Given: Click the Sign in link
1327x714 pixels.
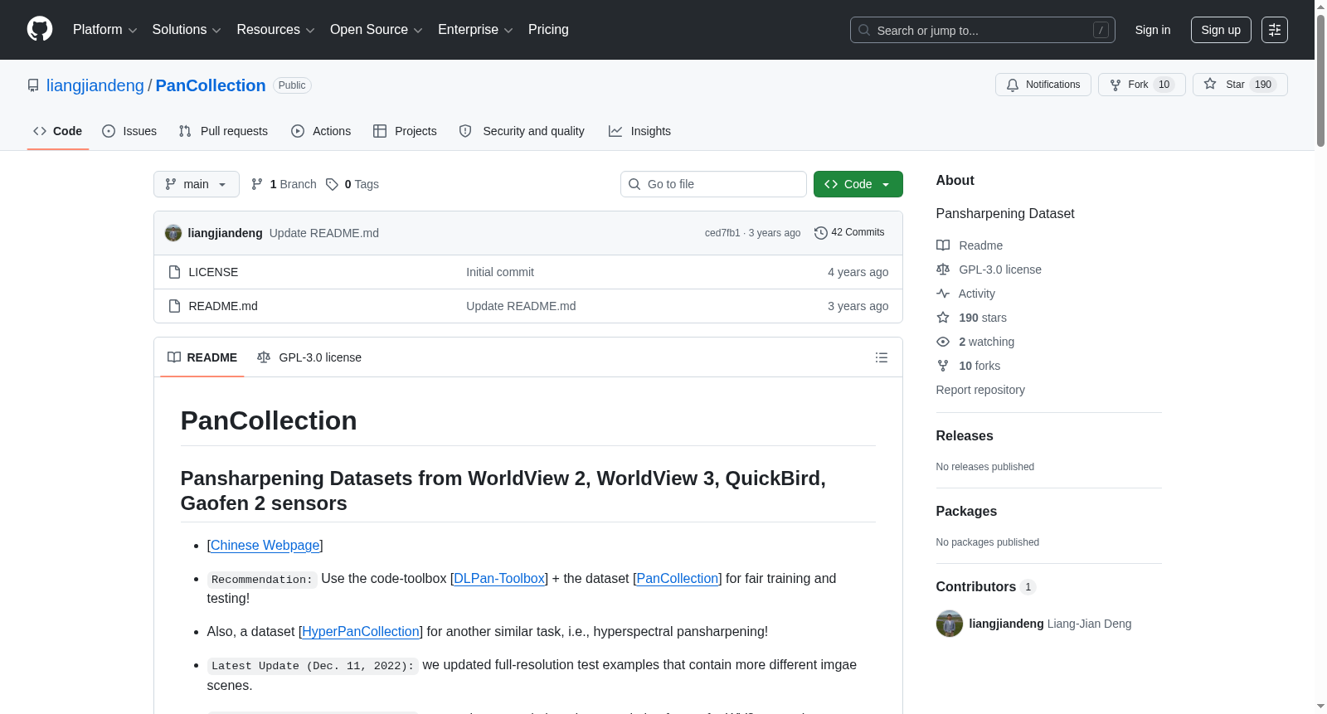Looking at the screenshot, I should pyautogui.click(x=1153, y=30).
